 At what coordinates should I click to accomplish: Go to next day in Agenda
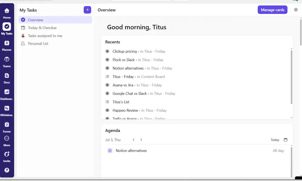pos(141,140)
